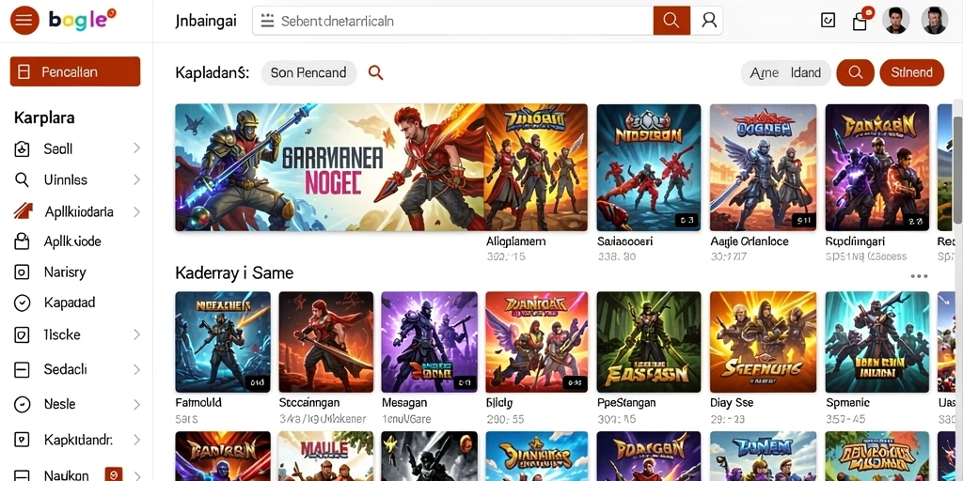
Task: Open the Jnbaingai tab in the header
Action: 206,22
